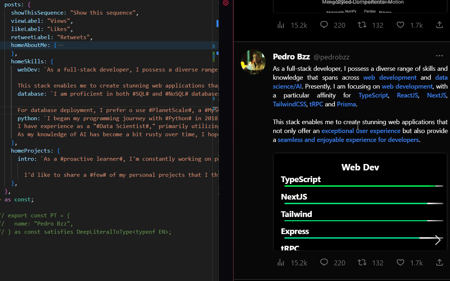Click the reply bubble icon under the Web Dev card
The height and width of the screenshot is (281, 450).
324,263
